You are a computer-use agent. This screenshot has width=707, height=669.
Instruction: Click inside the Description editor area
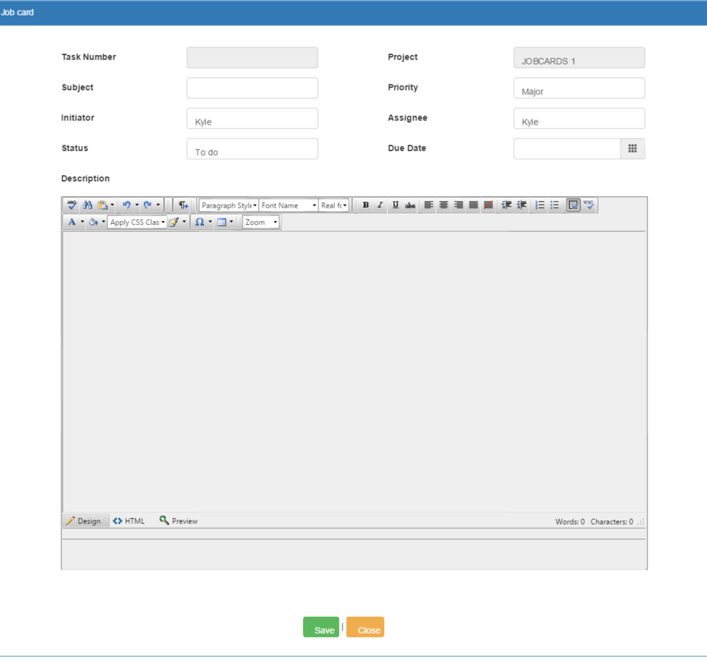pos(354,372)
